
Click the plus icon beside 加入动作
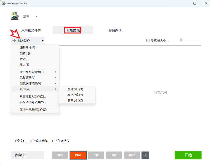(14, 41)
